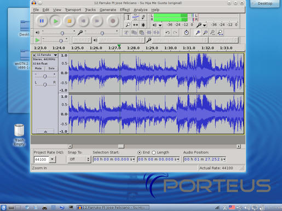Screen dimensions: 282x211
Task: Open Audio Position format dropdown arrow
Action: [225, 159]
